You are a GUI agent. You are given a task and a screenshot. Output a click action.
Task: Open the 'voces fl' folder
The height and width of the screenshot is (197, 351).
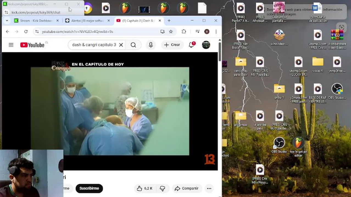(318, 65)
